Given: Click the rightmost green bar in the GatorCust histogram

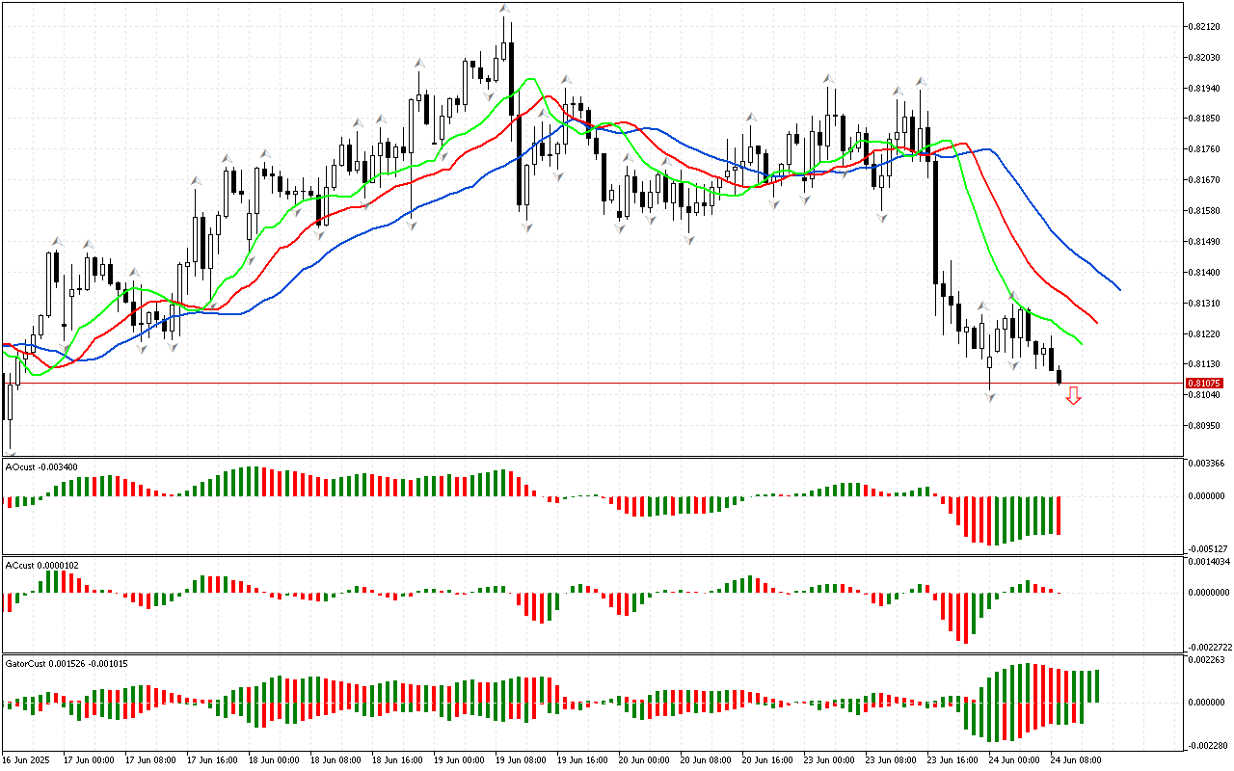Looking at the screenshot, I should pyautogui.click(x=1098, y=685).
